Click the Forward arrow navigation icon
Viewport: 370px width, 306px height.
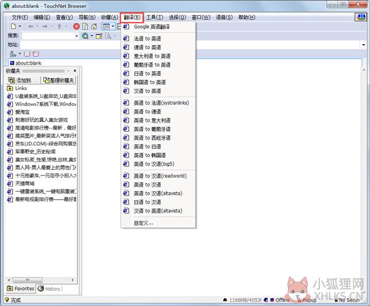(45, 26)
